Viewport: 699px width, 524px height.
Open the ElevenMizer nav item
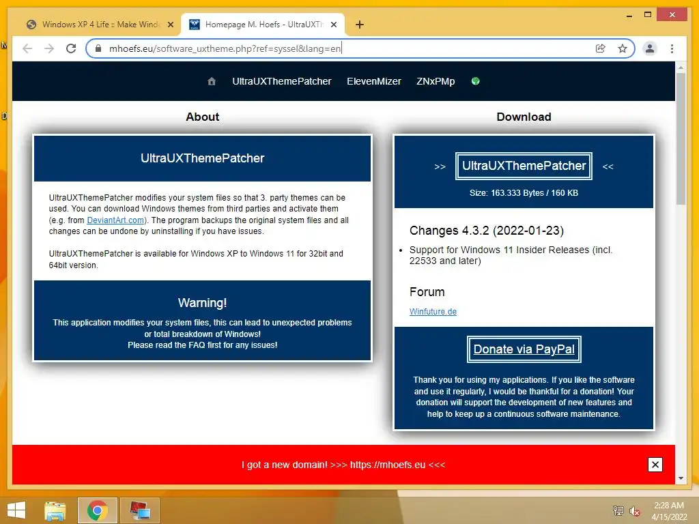coord(374,82)
